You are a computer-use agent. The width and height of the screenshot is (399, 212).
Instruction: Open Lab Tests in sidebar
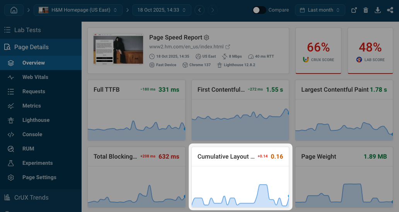coord(41,30)
